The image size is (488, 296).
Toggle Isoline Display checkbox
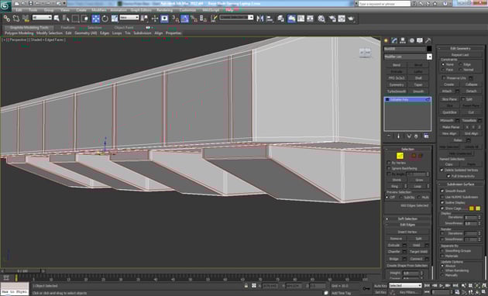click(442, 202)
